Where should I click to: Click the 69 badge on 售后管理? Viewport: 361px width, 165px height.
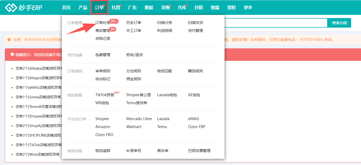click(x=113, y=29)
